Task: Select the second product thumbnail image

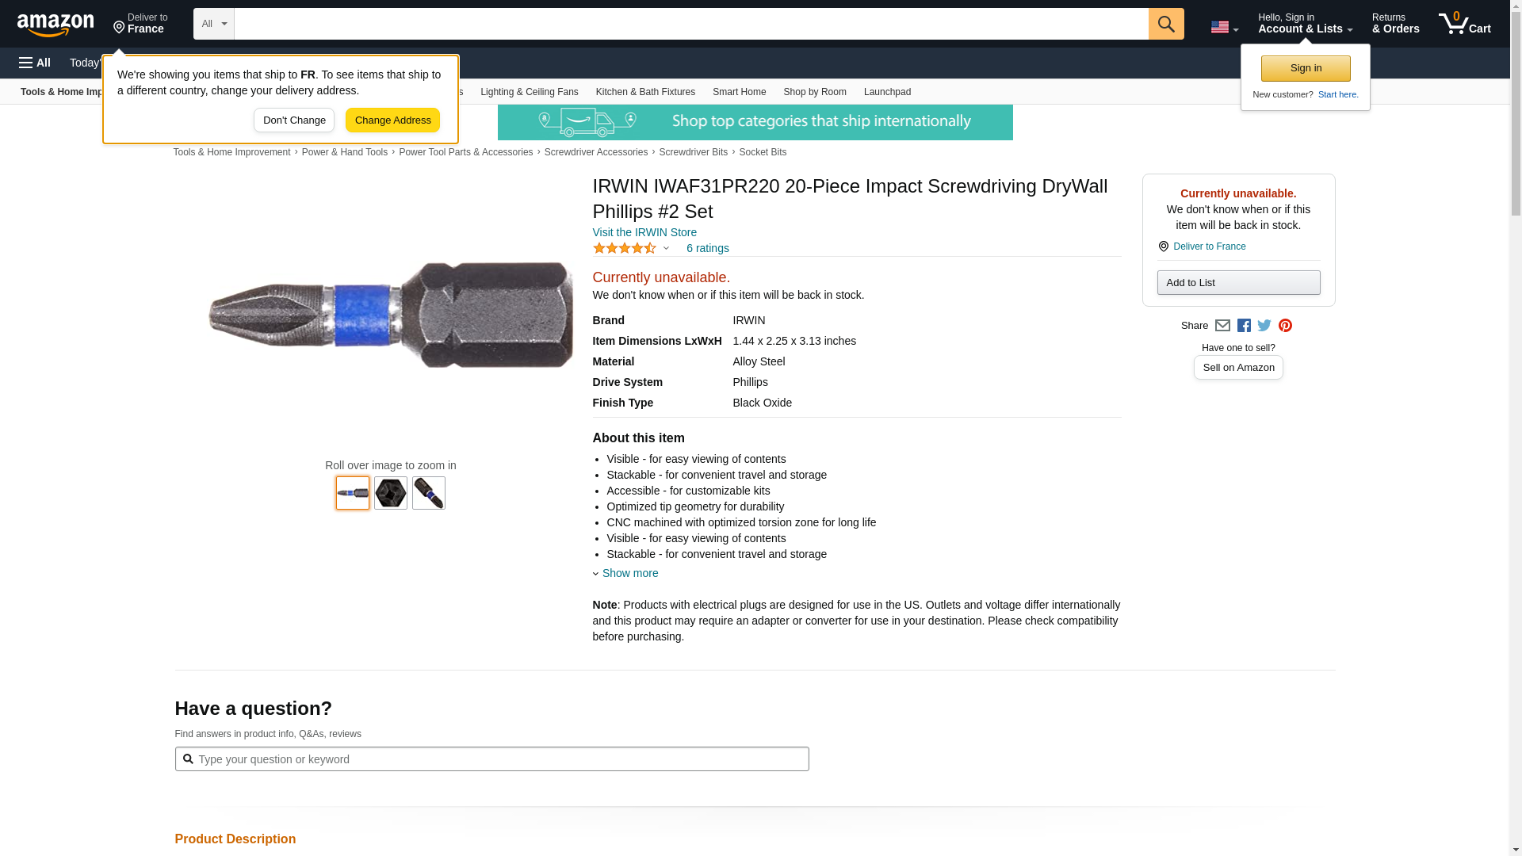Action: pyautogui.click(x=391, y=493)
